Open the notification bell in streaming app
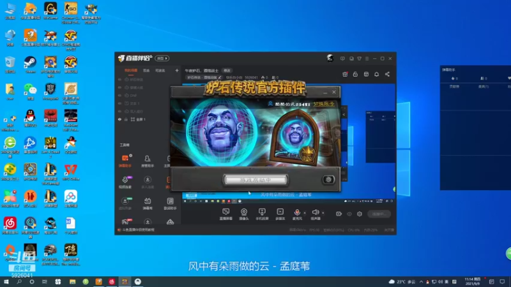This screenshot has height=287, width=511. pos(376,74)
